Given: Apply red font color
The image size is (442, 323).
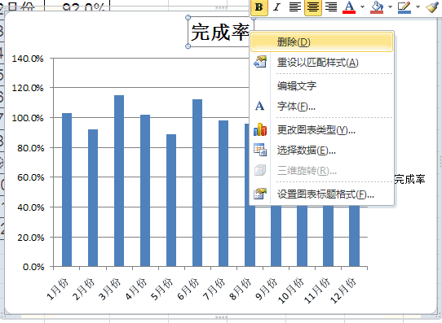Looking at the screenshot, I should pyautogui.click(x=349, y=7).
